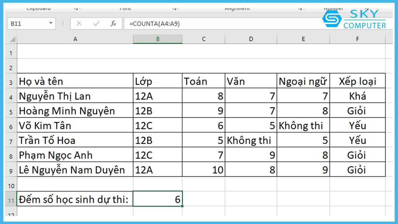398x224 pixels.
Task: Select cell 'Trần Tố Hoa'
Action: pos(75,140)
